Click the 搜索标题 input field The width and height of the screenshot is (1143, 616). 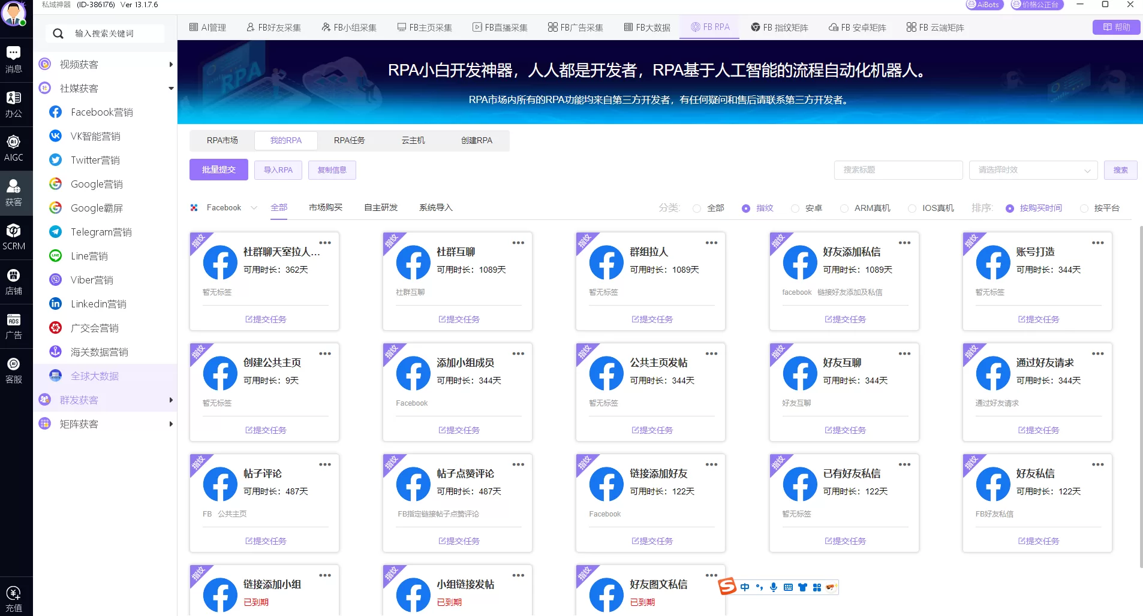[898, 170]
